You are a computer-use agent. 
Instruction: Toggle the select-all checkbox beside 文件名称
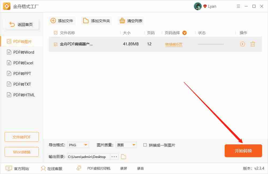tap(56, 33)
